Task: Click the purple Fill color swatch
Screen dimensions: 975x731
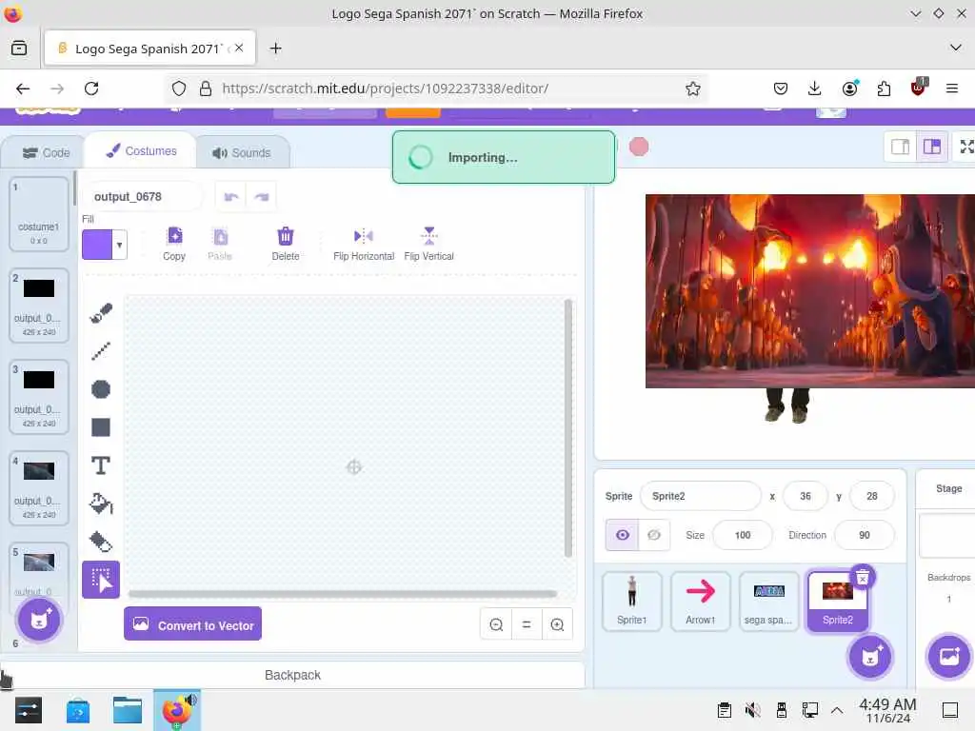Action: [x=97, y=245]
